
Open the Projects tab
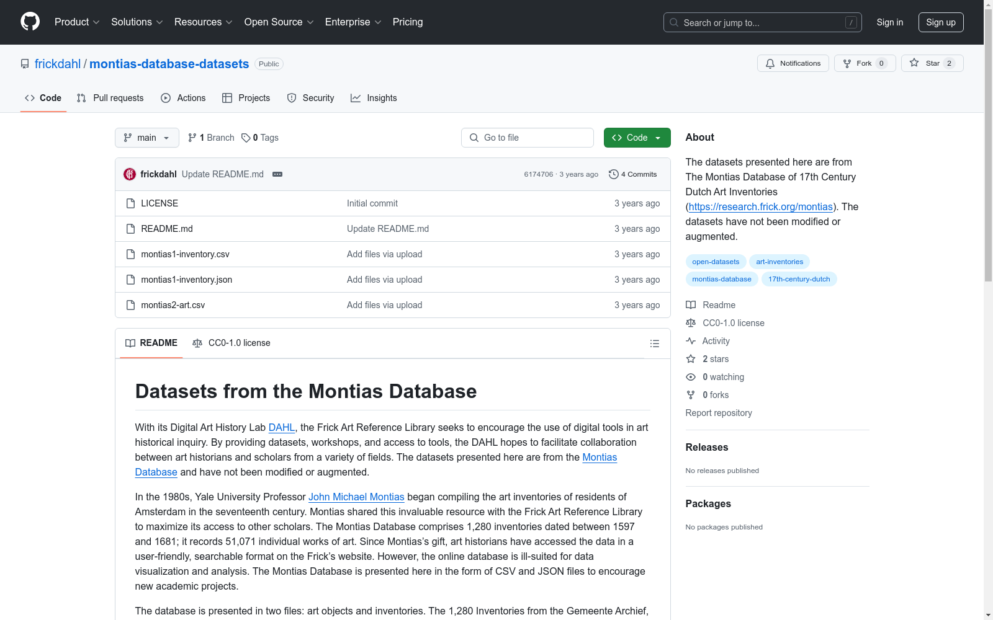246,98
